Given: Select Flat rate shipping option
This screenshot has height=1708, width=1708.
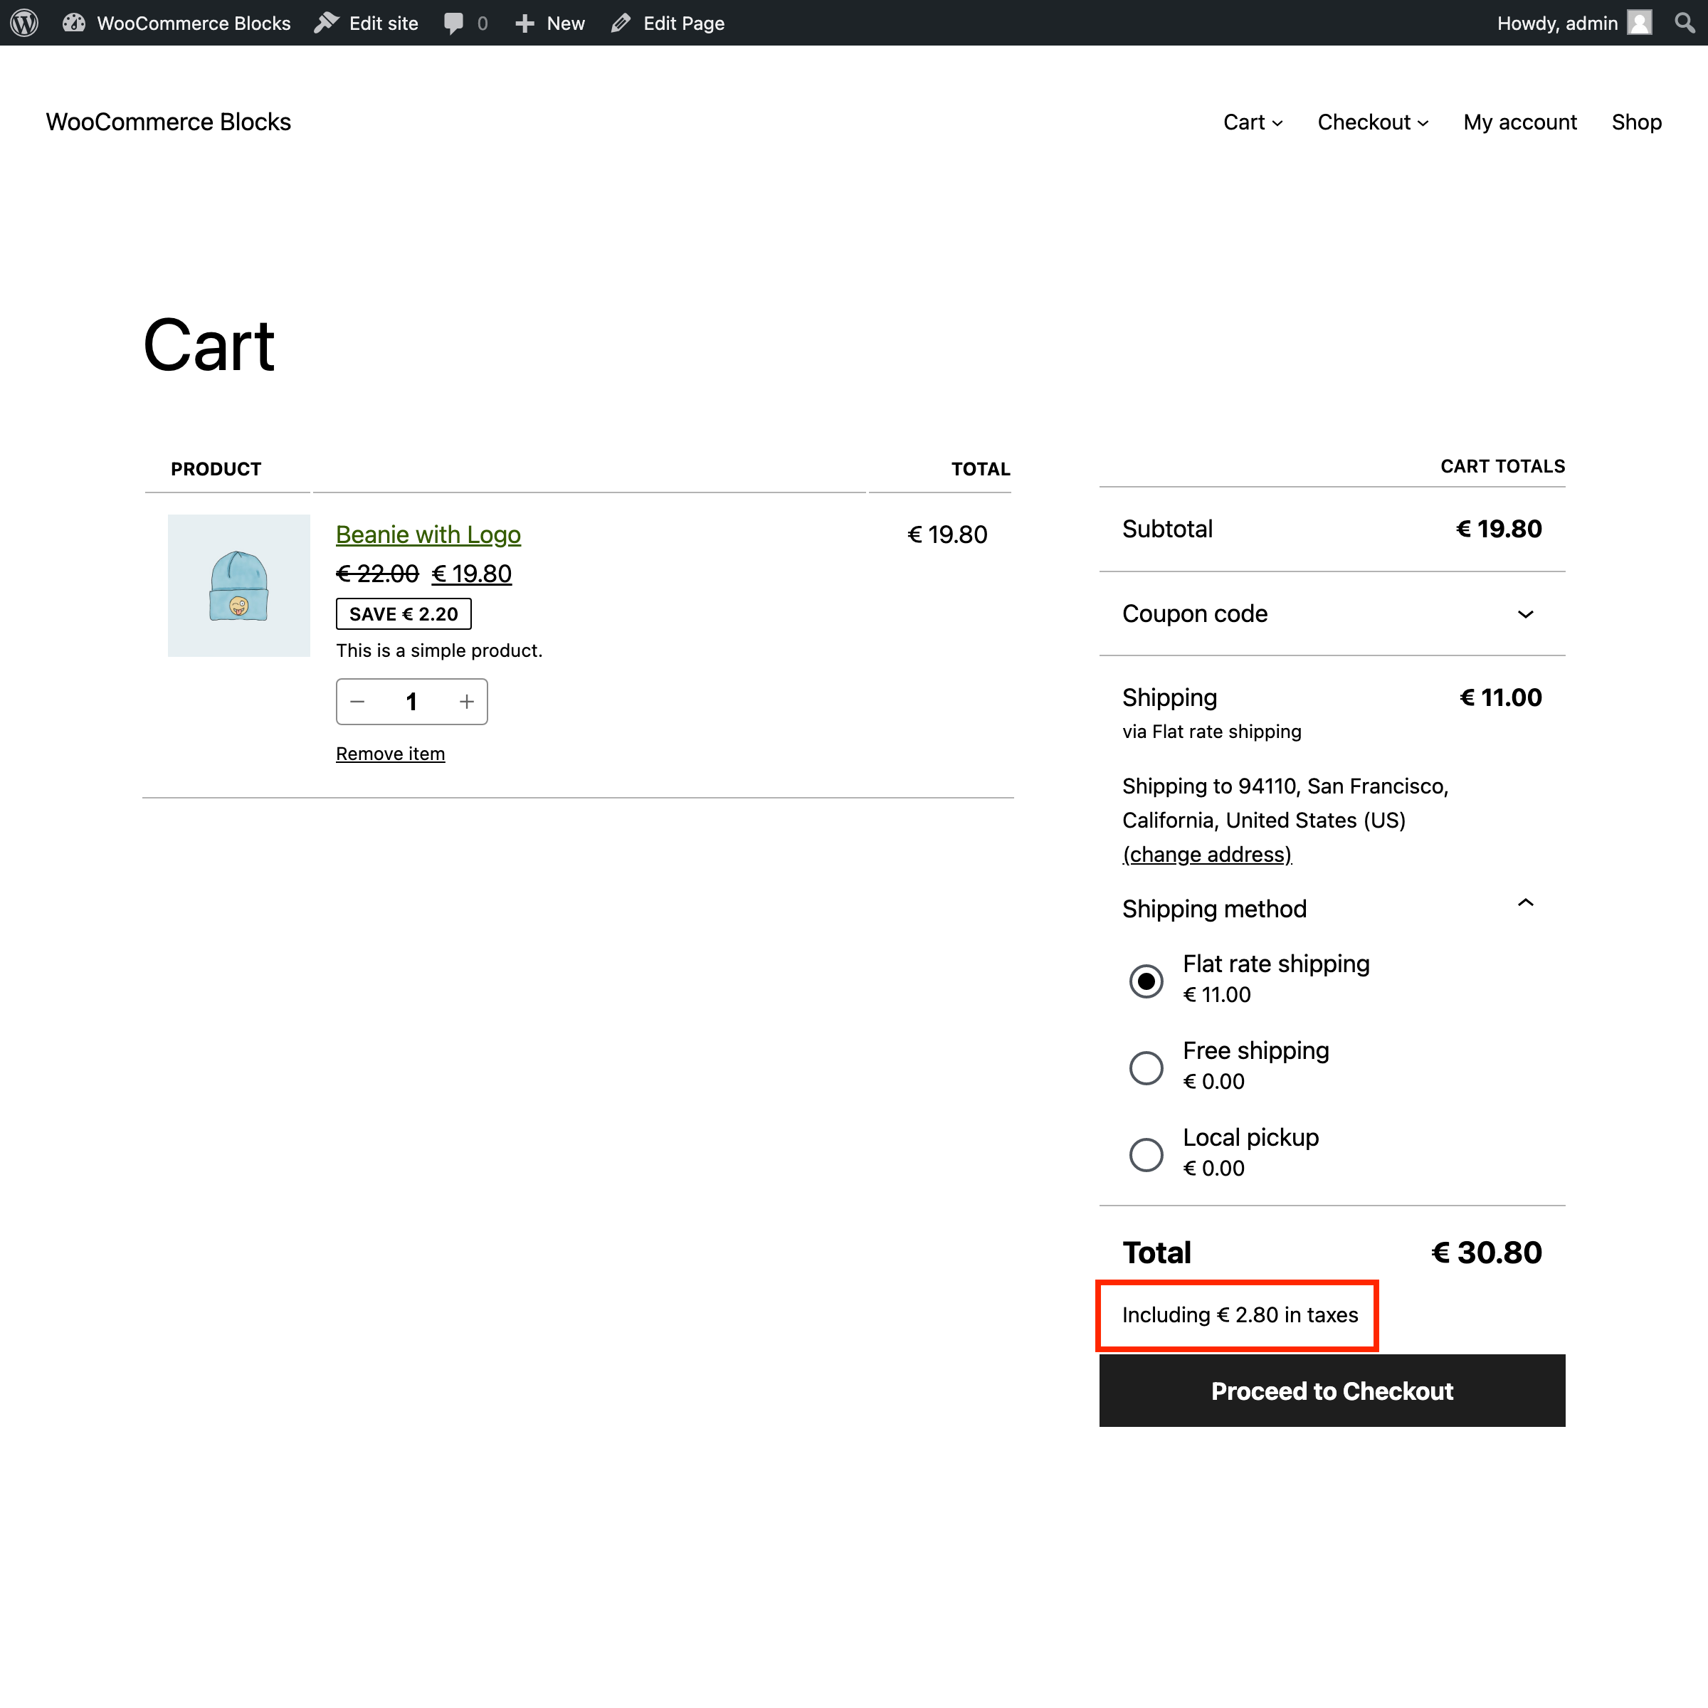Looking at the screenshot, I should 1146,981.
